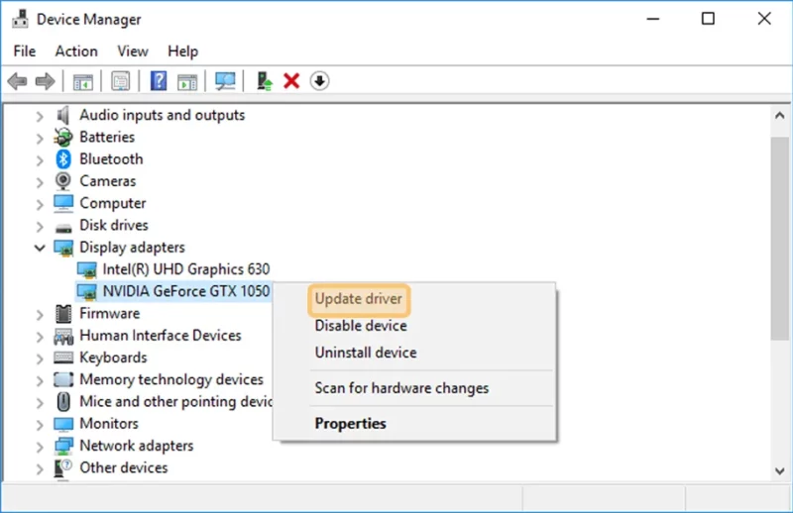Minimize the Device Manager window
The width and height of the screenshot is (793, 513).
653,19
